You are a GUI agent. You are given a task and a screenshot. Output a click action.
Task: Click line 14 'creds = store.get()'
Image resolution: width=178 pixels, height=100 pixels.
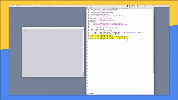[x=97, y=29]
